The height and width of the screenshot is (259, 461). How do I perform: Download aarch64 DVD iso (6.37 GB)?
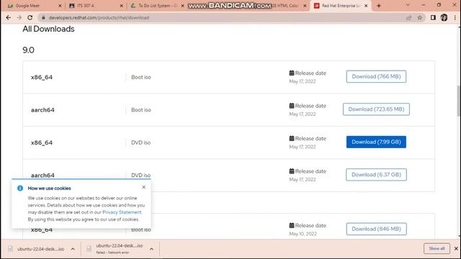click(x=376, y=175)
